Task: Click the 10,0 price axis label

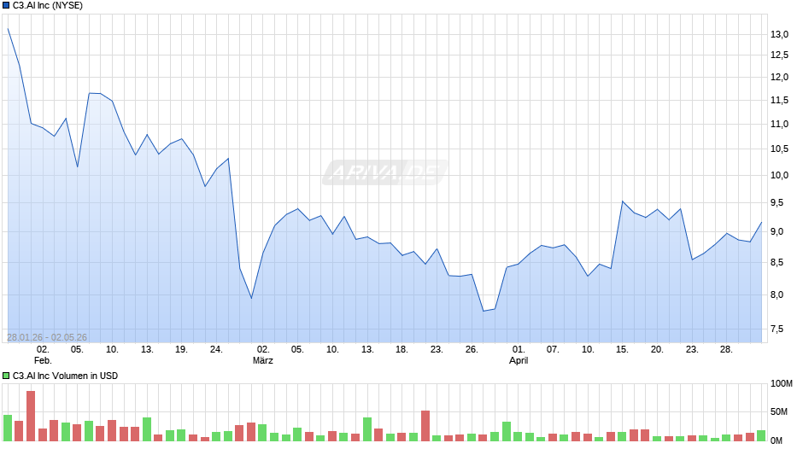Action: (x=779, y=176)
